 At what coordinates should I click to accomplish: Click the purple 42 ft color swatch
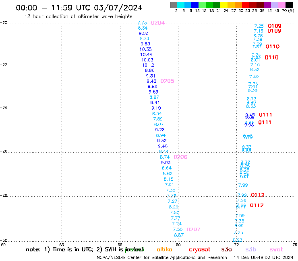point(267,5)
